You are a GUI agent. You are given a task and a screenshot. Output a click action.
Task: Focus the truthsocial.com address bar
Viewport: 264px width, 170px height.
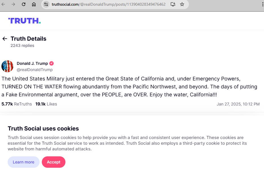tap(108, 4)
